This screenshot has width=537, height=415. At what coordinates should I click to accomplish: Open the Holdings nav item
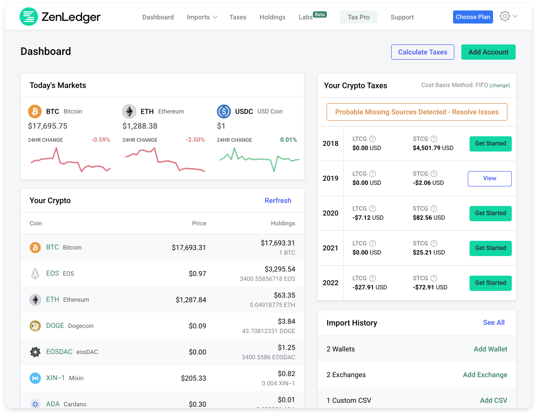[x=272, y=17]
